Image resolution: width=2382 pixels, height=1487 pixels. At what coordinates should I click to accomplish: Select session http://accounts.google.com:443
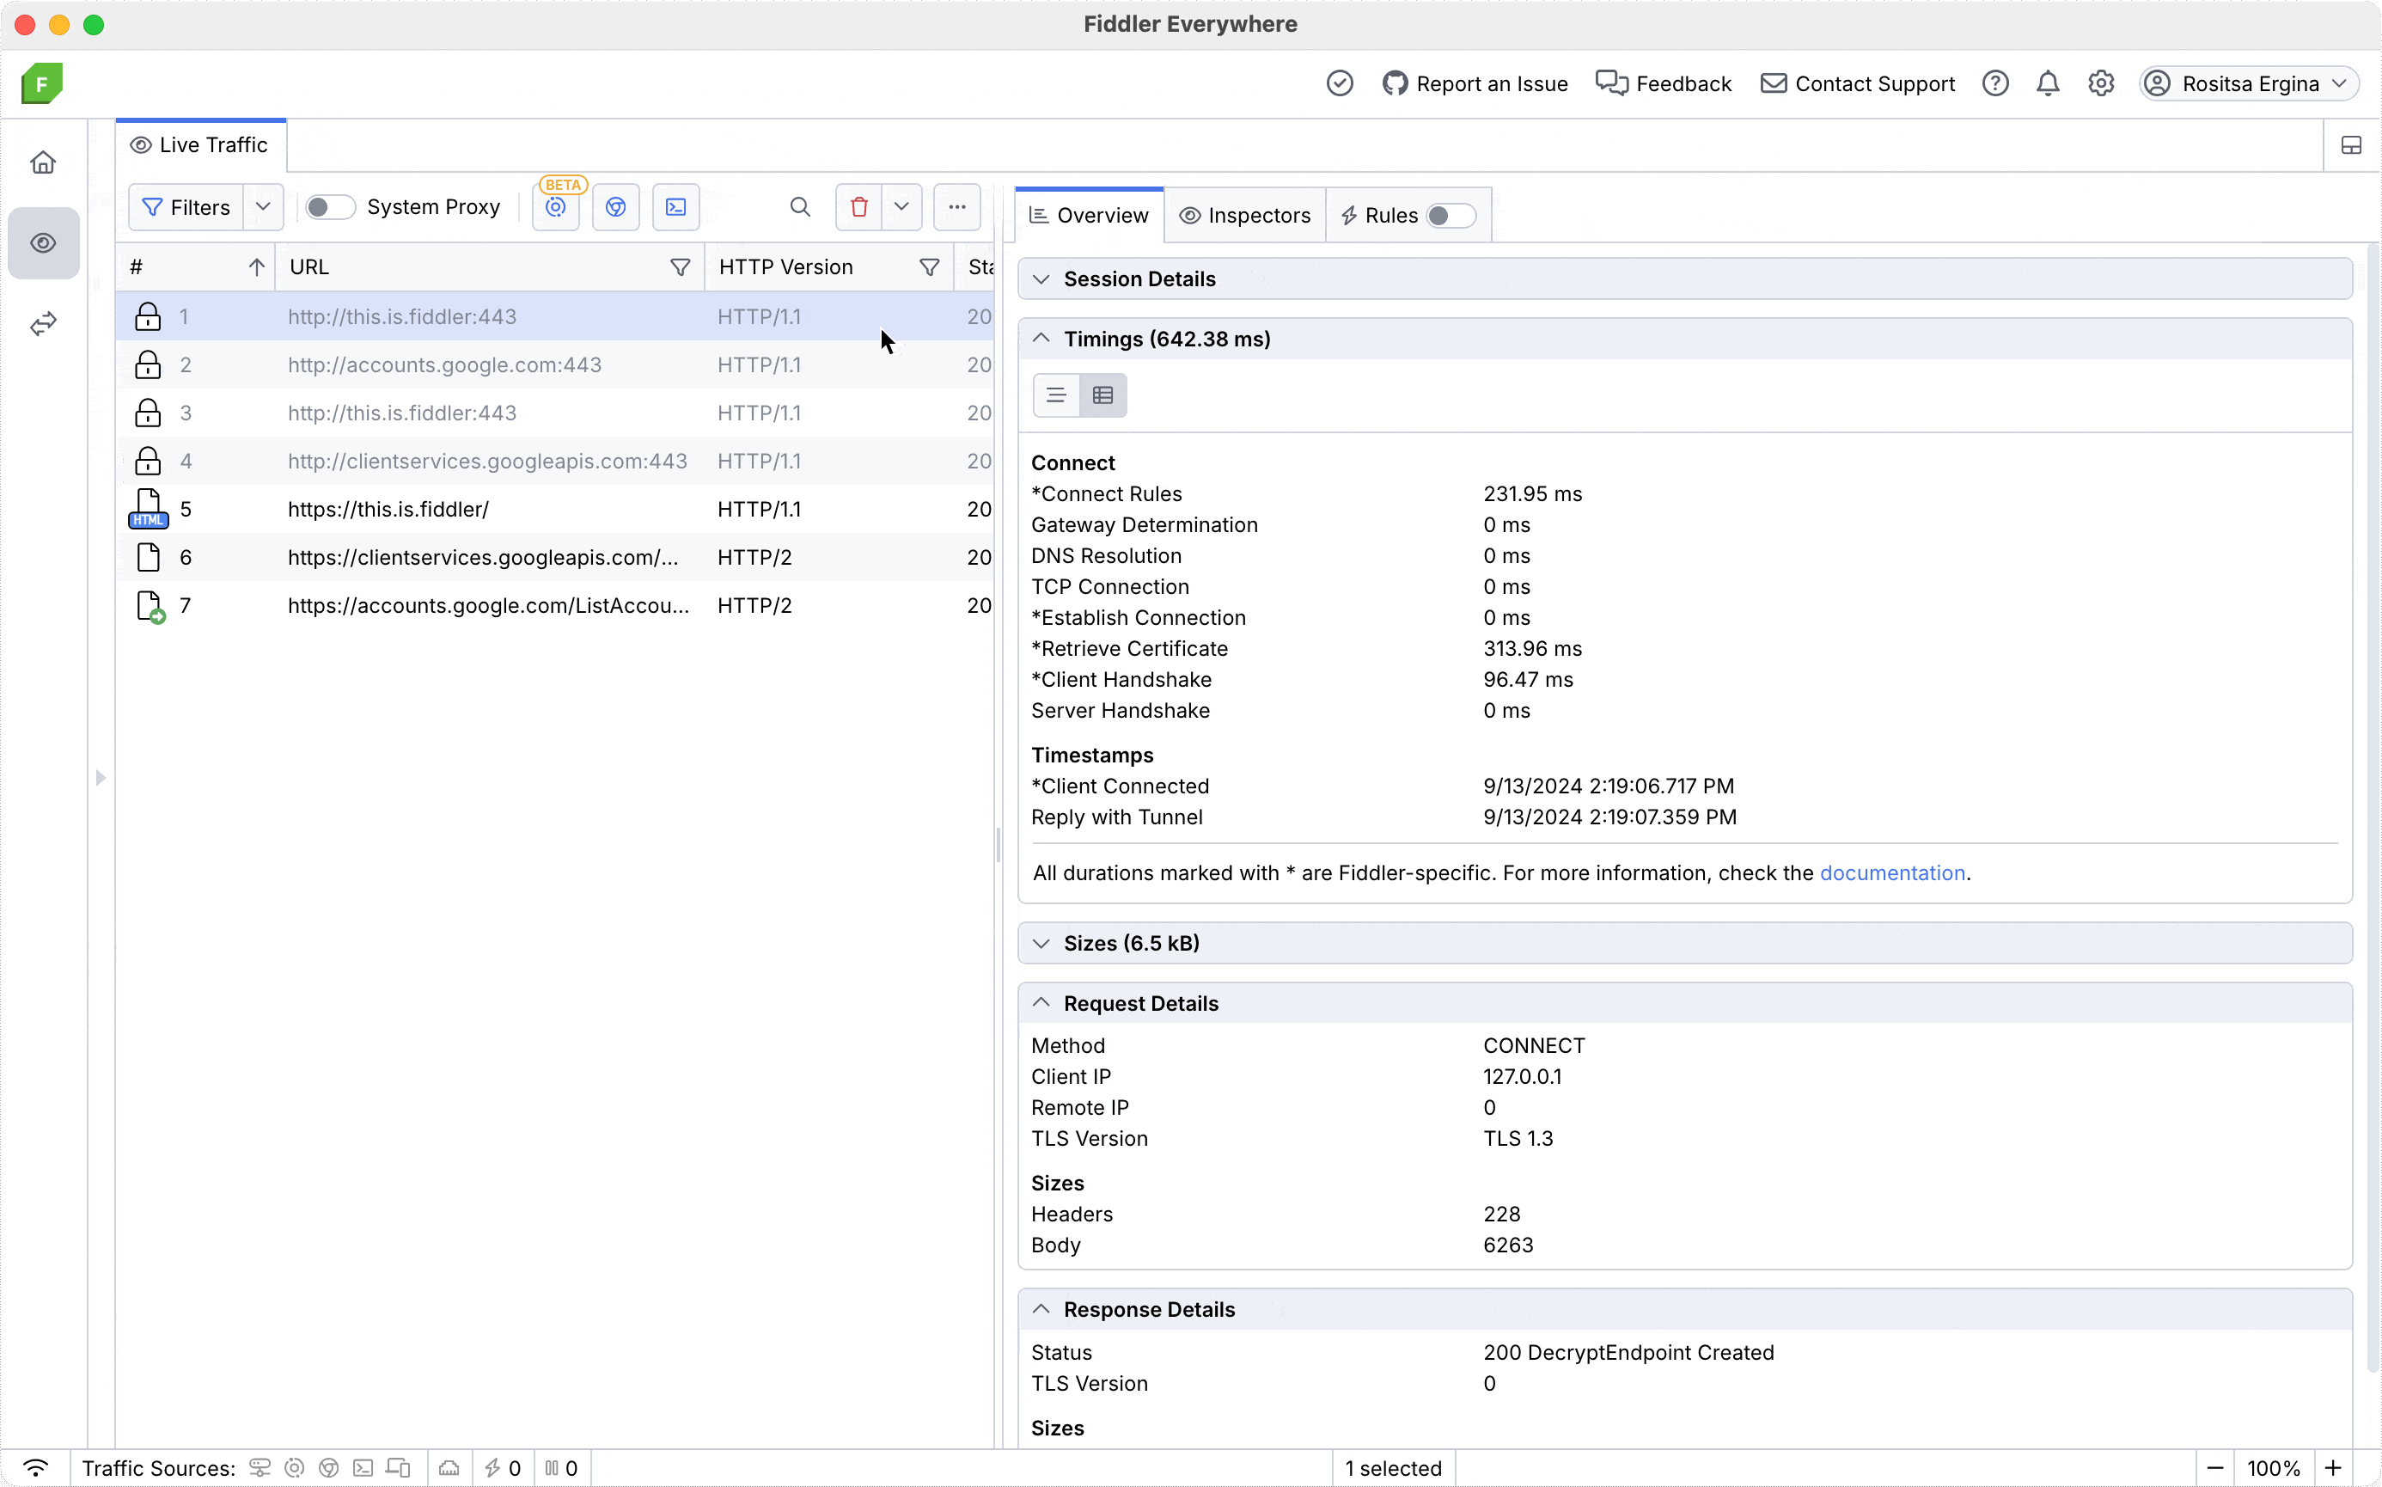click(x=555, y=364)
